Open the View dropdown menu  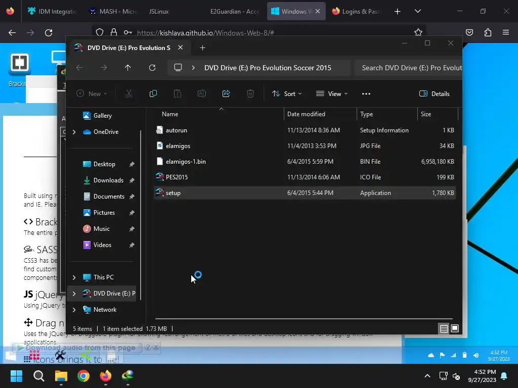click(332, 93)
